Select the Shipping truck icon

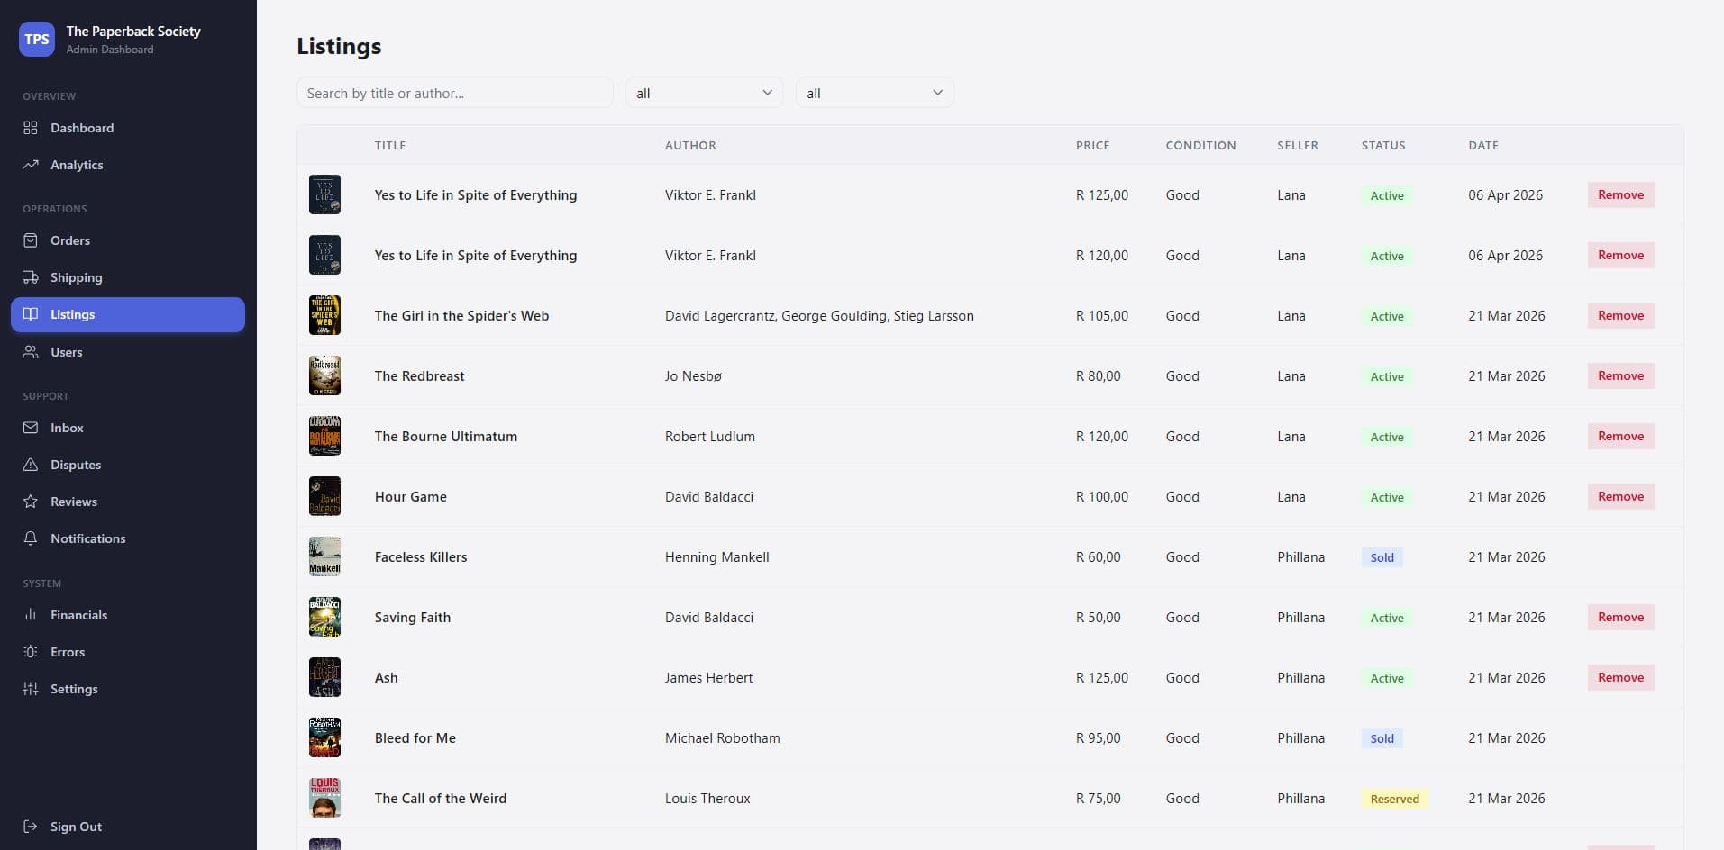coord(30,277)
